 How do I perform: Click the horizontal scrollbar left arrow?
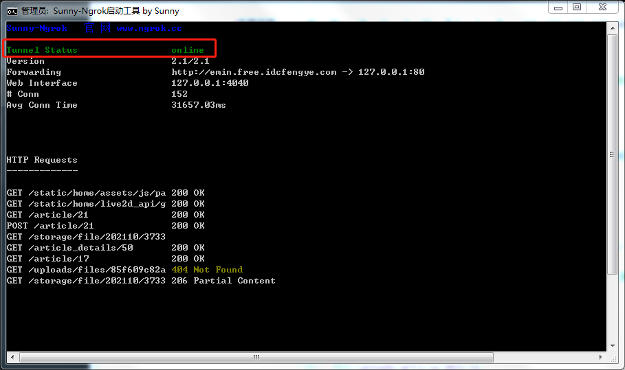12,357
